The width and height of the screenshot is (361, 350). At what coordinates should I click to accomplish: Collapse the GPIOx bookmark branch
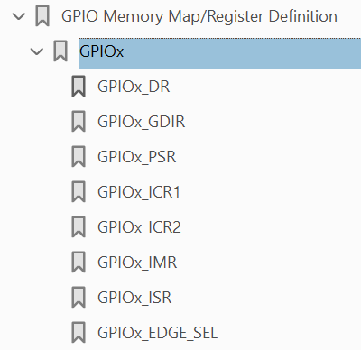point(37,51)
